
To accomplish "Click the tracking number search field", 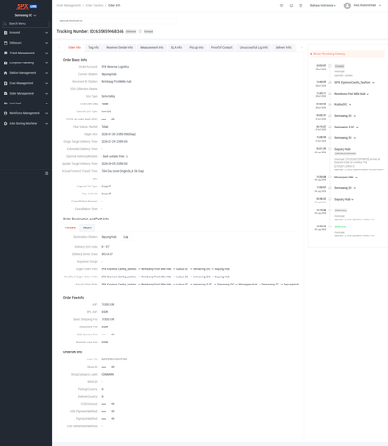I will pyautogui.click(x=118, y=21).
